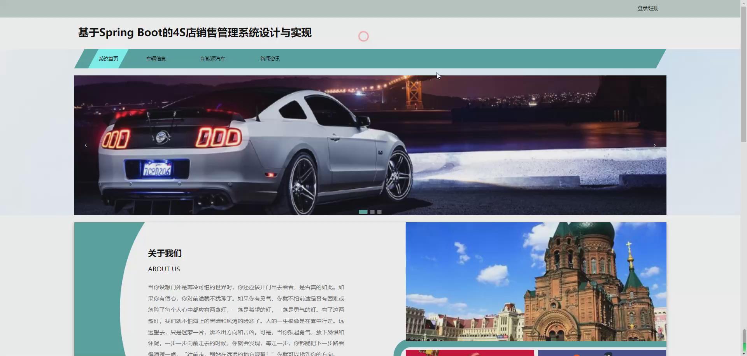
Task: Select the 系统首页 navigation tab
Action: coord(108,59)
